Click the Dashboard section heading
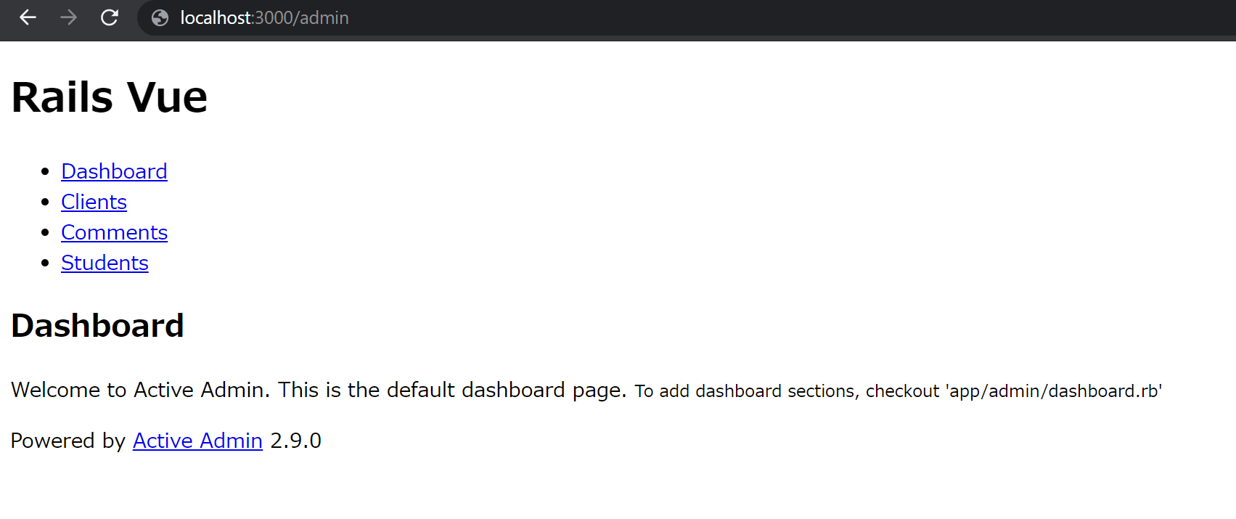Image resolution: width=1236 pixels, height=519 pixels. pos(97,325)
